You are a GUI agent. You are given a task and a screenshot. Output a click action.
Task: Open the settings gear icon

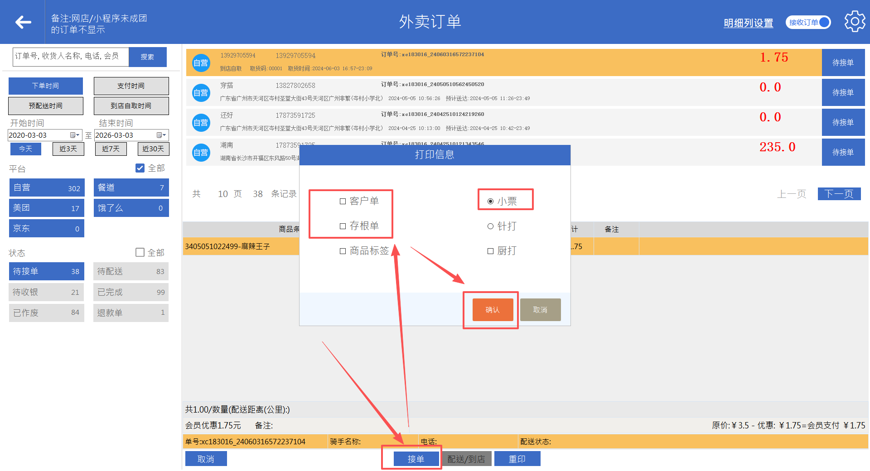point(854,22)
